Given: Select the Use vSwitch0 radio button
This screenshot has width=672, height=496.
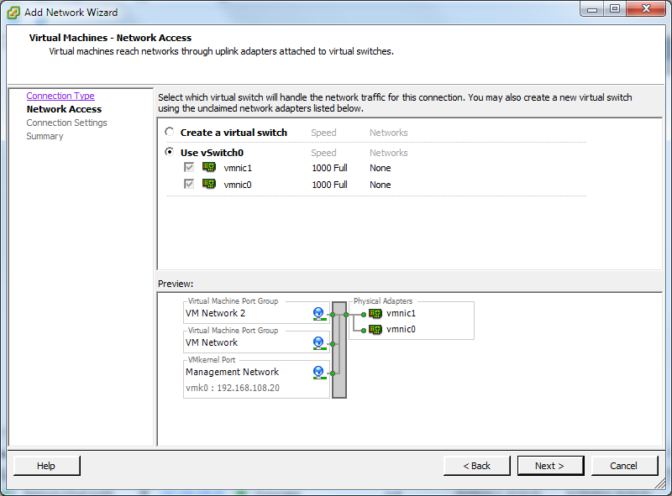Looking at the screenshot, I should click(170, 152).
